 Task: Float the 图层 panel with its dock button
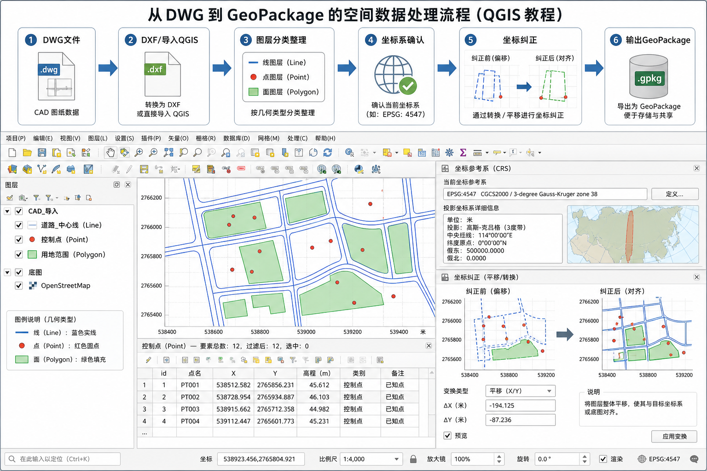click(x=116, y=184)
